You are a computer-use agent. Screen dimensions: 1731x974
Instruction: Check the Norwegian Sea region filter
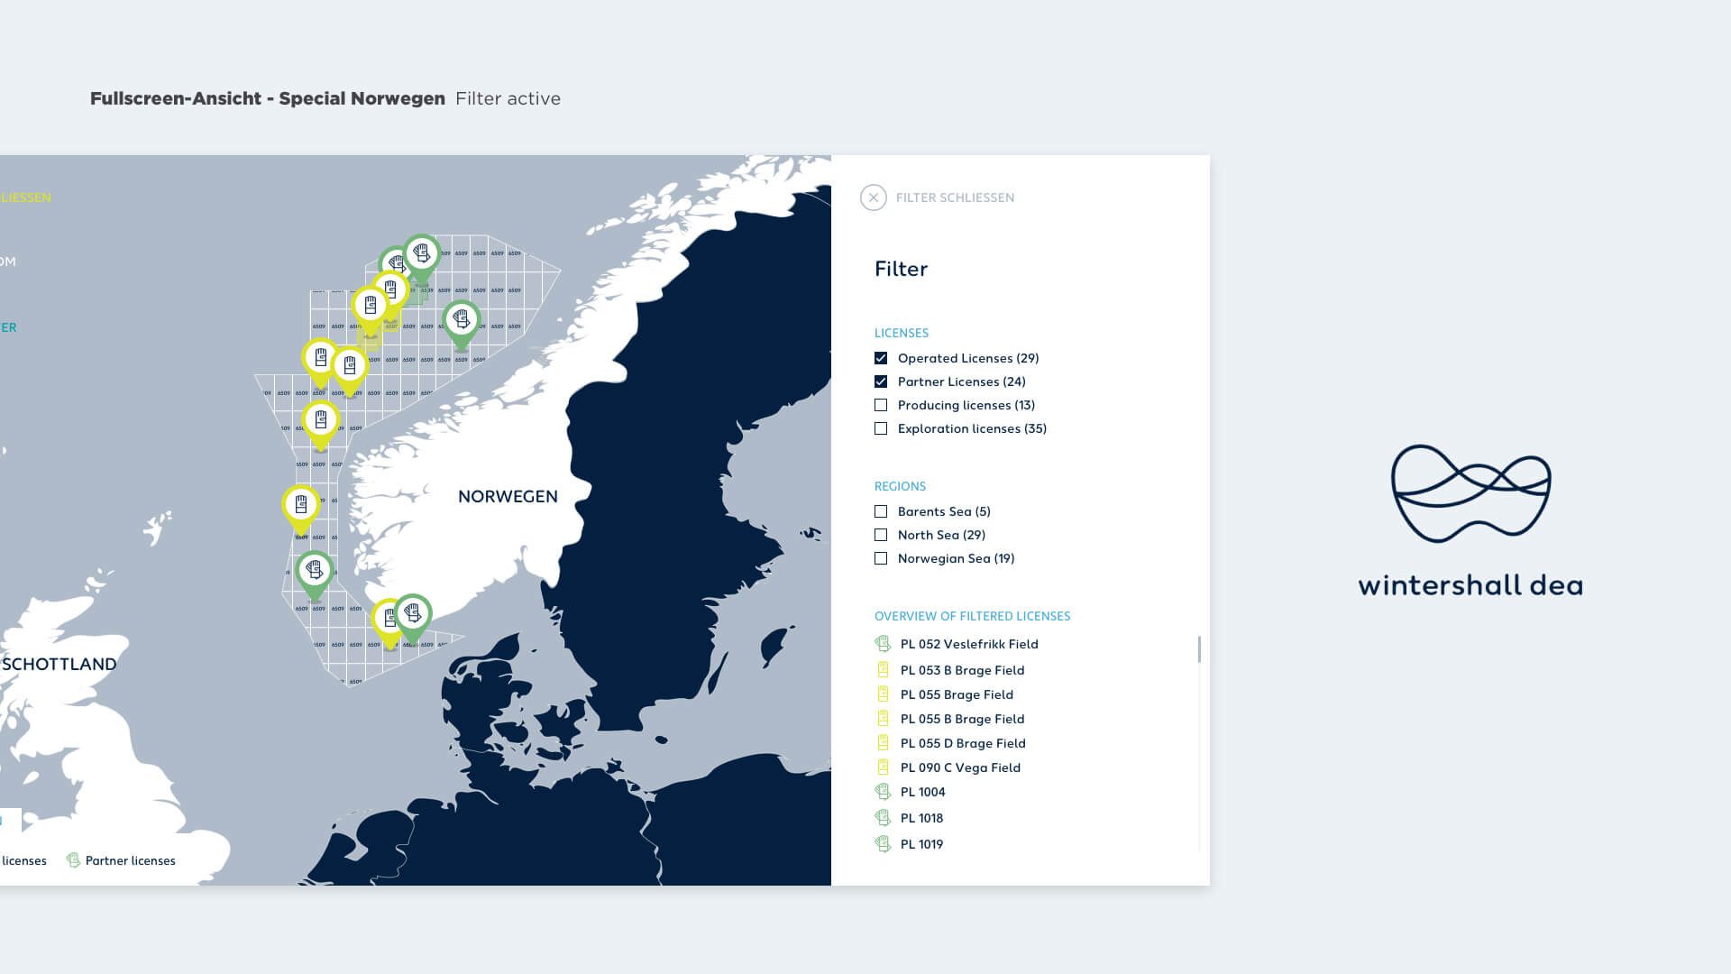pyautogui.click(x=881, y=558)
